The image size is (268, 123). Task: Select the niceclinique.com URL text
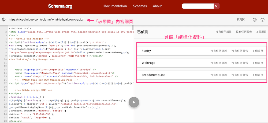(46, 20)
